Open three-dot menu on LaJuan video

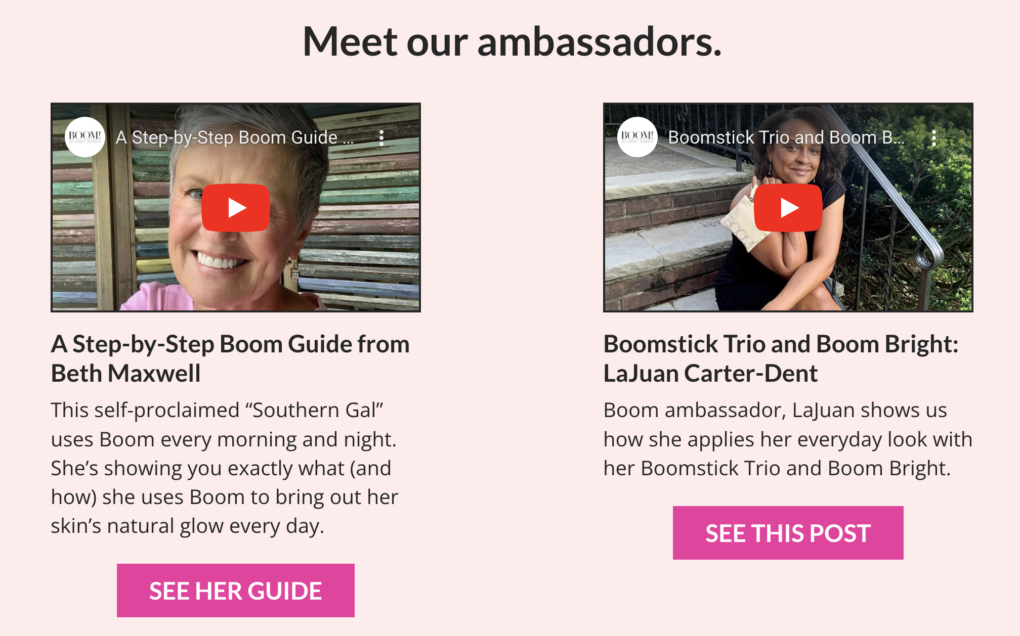934,138
